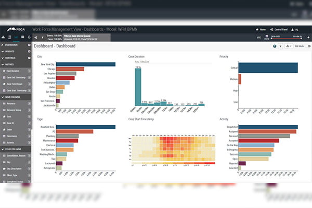
Task: Toggle the Edit Mode switch
Action: pos(308,46)
